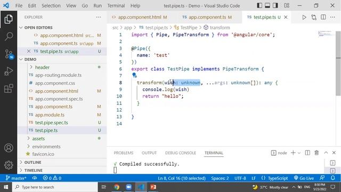Image resolution: width=341 pixels, height=192 pixels.
Task: Toggle the primary side bar layout icon
Action: (x=259, y=5)
